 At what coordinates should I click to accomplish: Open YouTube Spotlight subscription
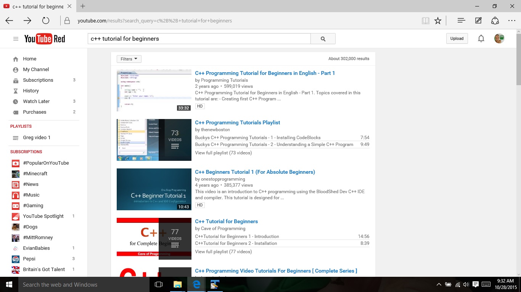44,216
